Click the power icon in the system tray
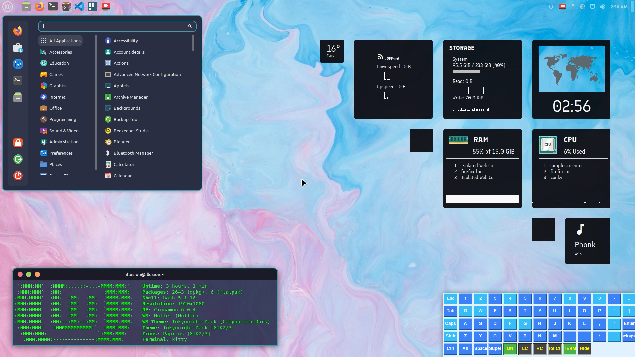Screen dimensions: 635x357 tap(551, 7)
